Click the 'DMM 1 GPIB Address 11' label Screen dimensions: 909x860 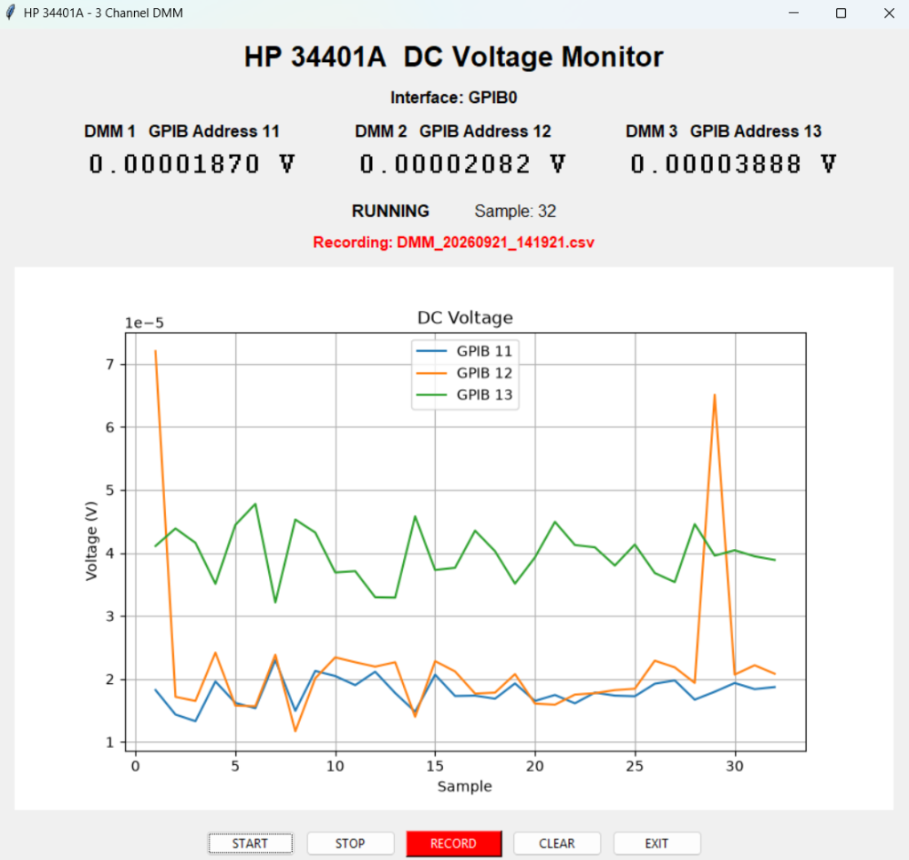181,131
